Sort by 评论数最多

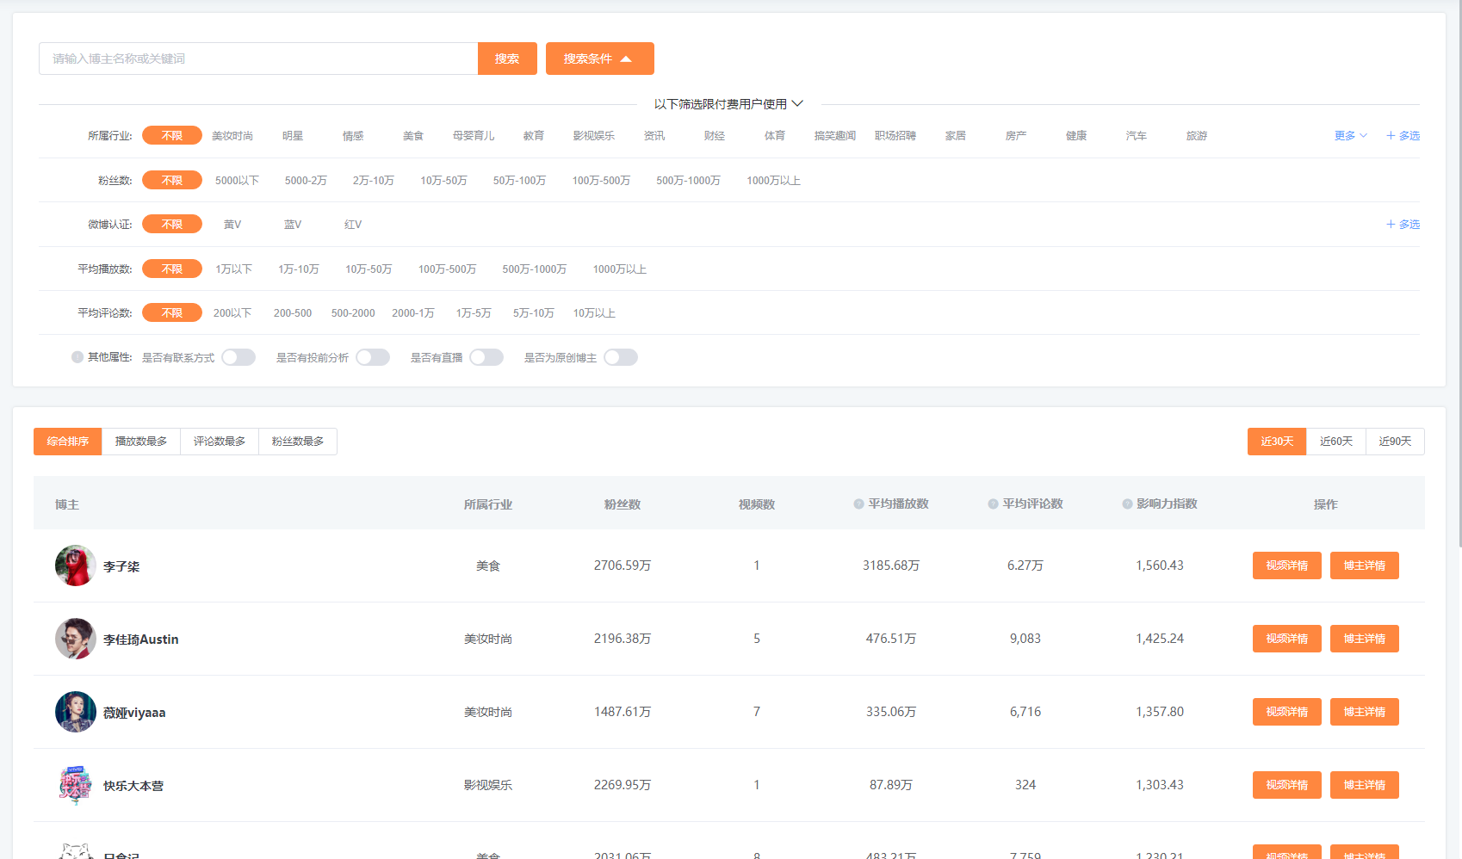[220, 442]
